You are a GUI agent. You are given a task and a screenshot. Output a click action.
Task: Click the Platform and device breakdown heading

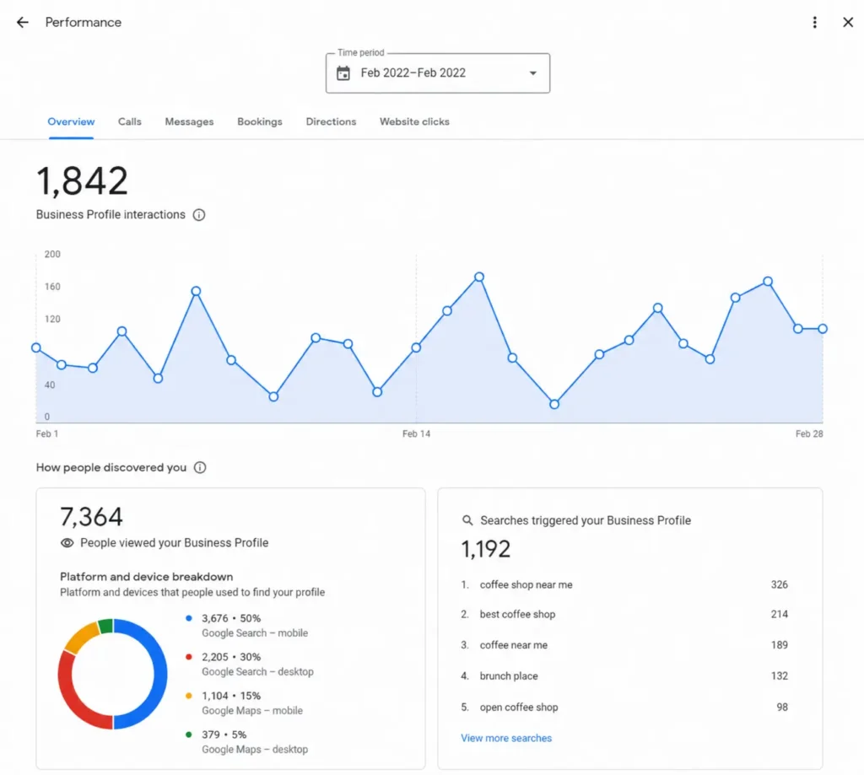(x=147, y=577)
